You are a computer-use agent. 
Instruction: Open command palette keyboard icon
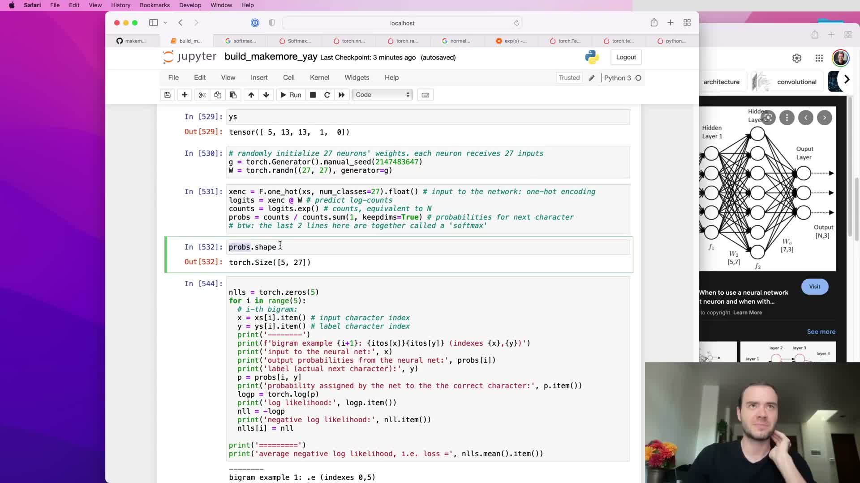(426, 95)
